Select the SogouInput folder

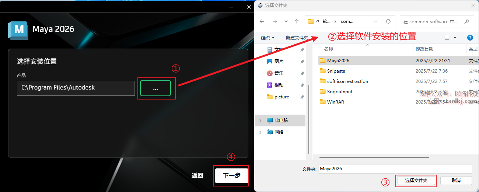398,91
